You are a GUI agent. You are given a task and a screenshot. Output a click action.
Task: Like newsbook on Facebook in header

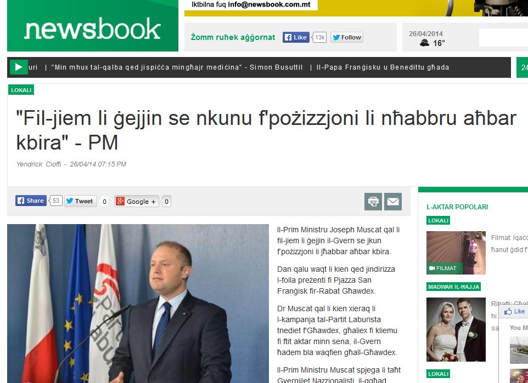pyautogui.click(x=296, y=37)
